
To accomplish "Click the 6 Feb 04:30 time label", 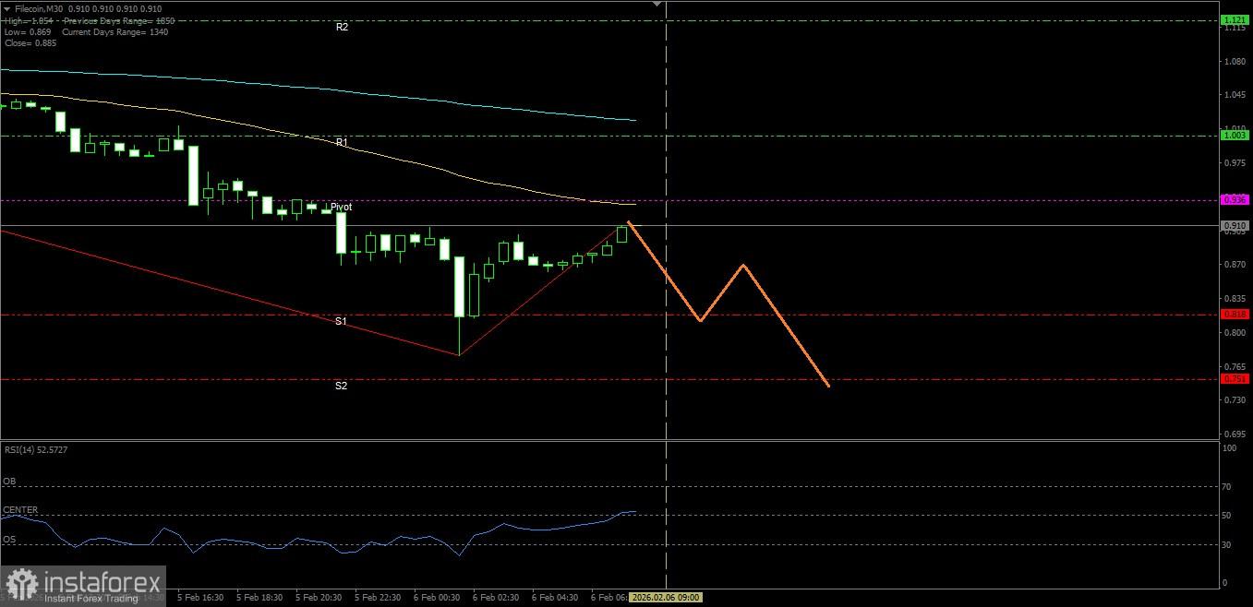I will (x=556, y=598).
